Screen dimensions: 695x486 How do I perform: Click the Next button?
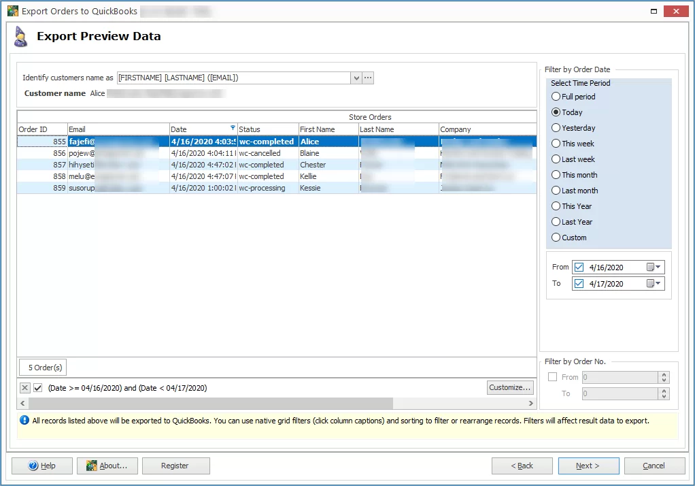(588, 466)
